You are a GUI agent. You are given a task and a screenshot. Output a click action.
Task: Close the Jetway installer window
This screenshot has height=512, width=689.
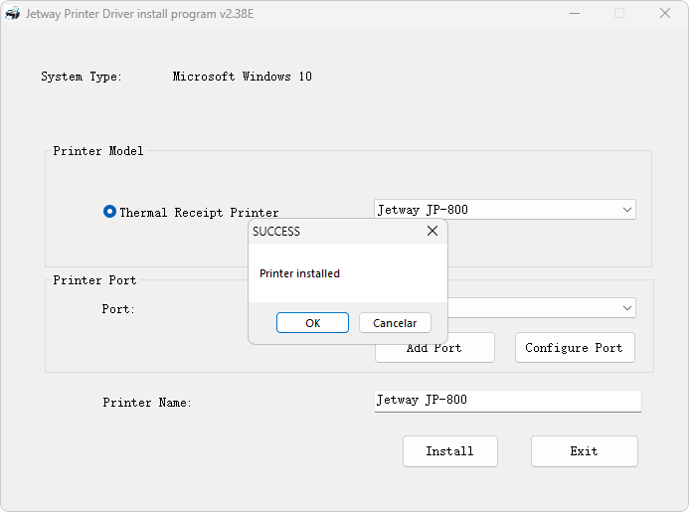pos(665,14)
